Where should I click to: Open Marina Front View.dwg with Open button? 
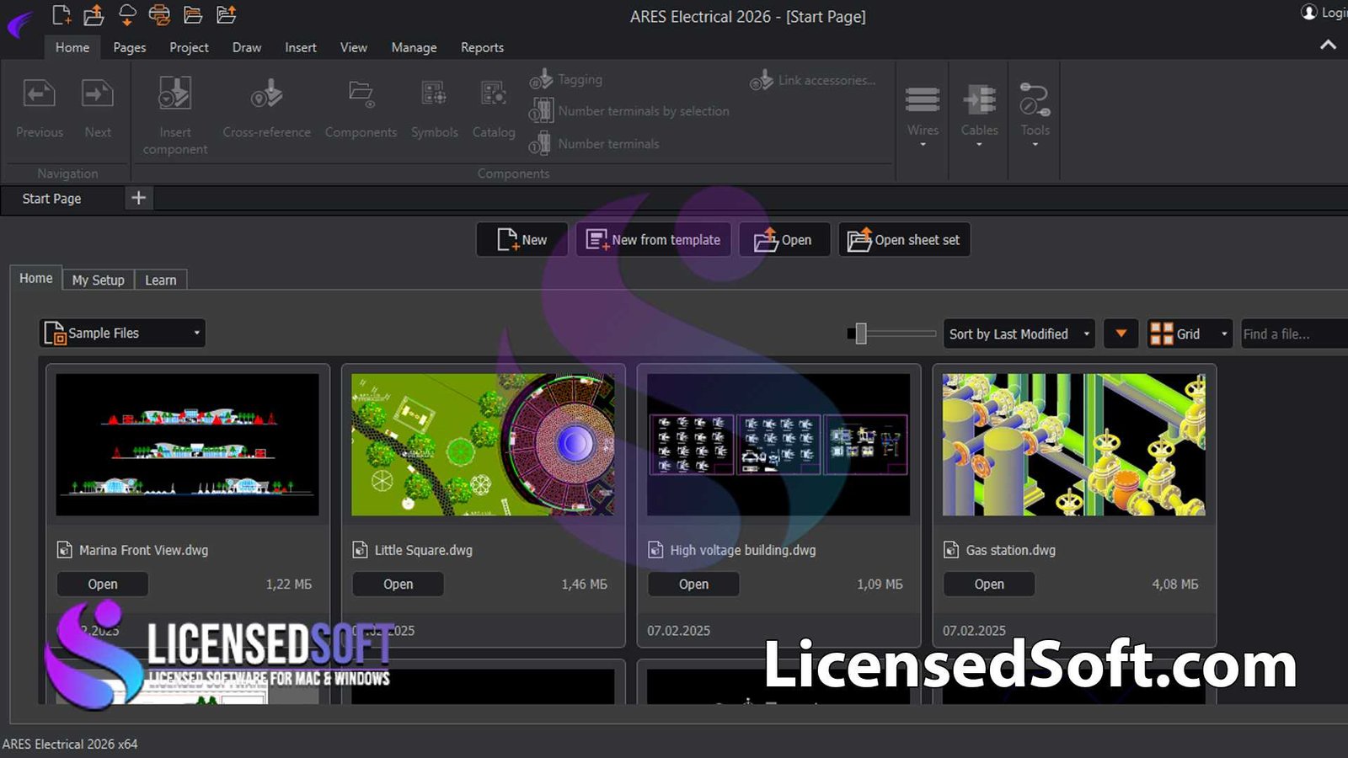click(103, 584)
